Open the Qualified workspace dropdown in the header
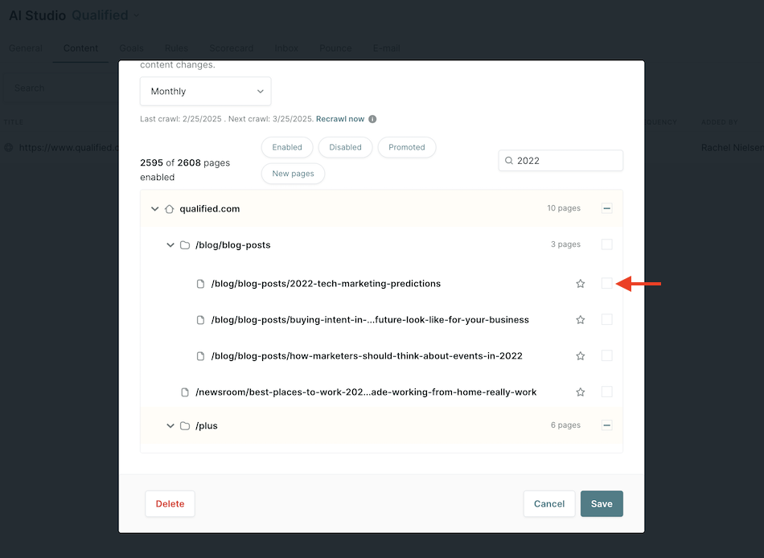This screenshot has height=558, width=764. 105,15
